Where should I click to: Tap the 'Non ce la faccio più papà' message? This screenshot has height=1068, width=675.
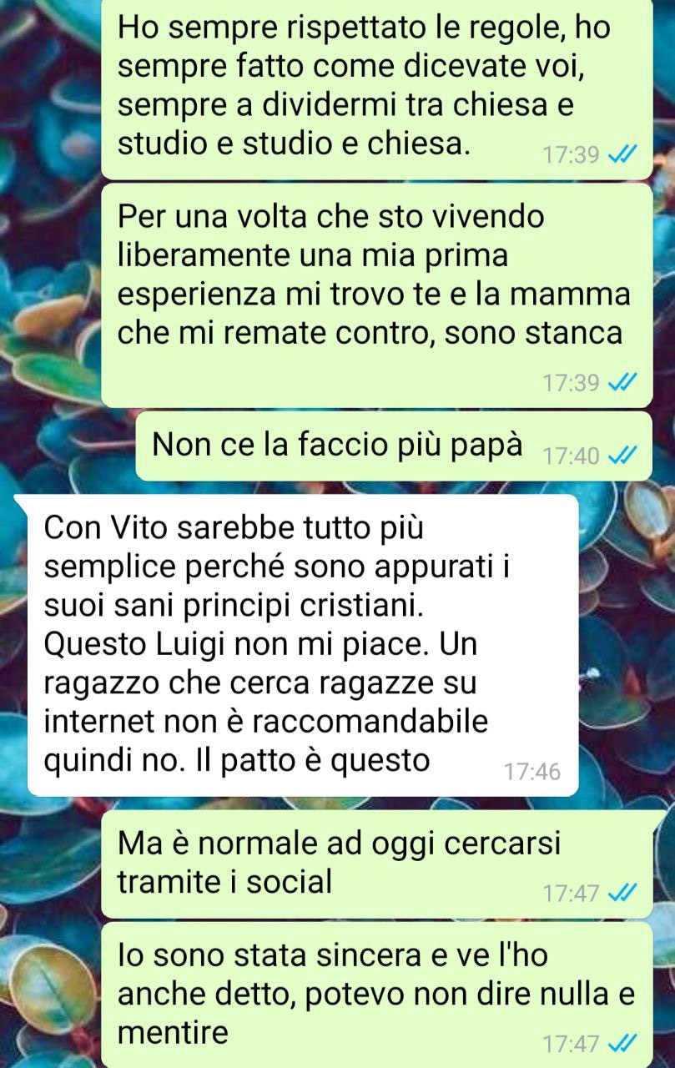tap(394, 446)
